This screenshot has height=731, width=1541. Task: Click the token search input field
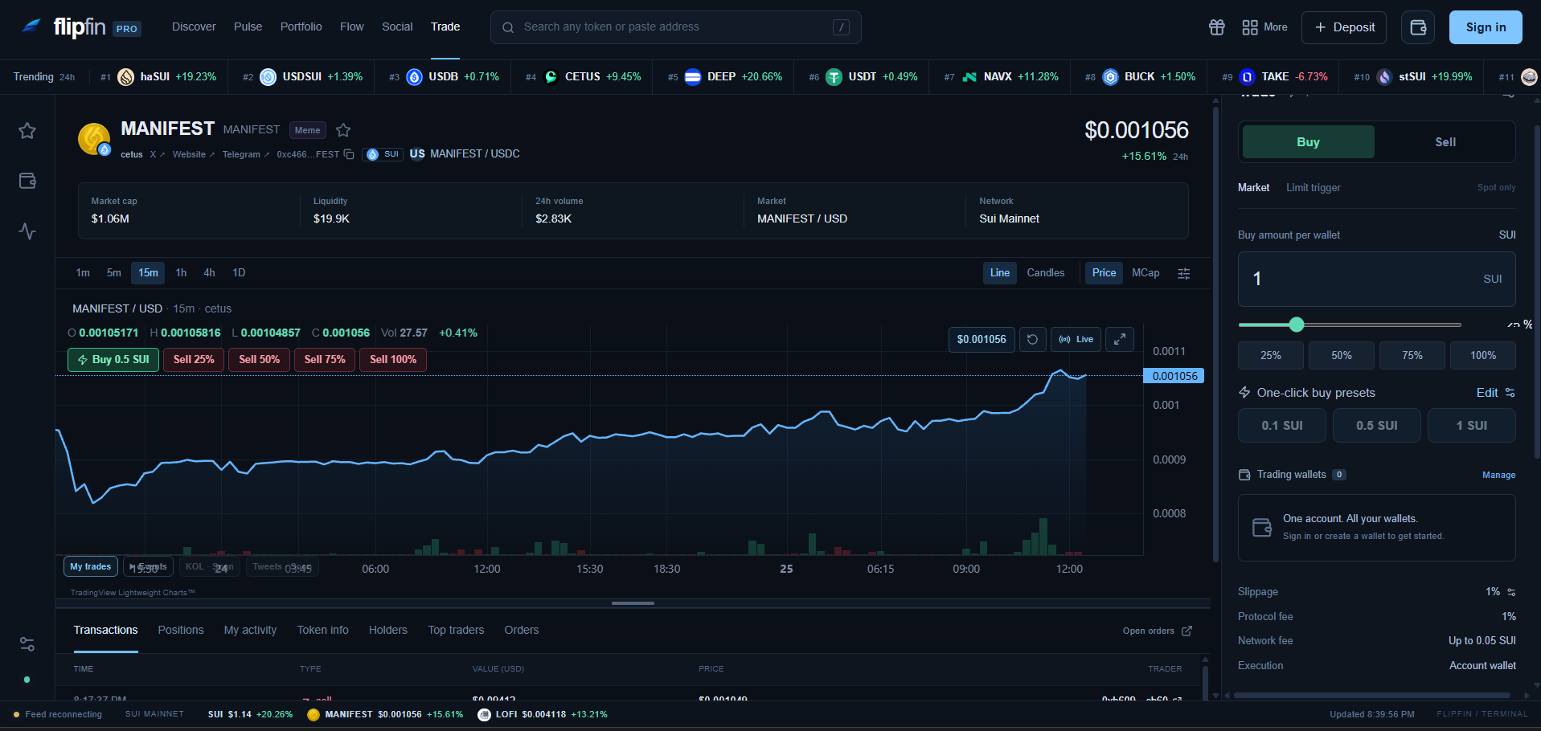click(x=675, y=27)
